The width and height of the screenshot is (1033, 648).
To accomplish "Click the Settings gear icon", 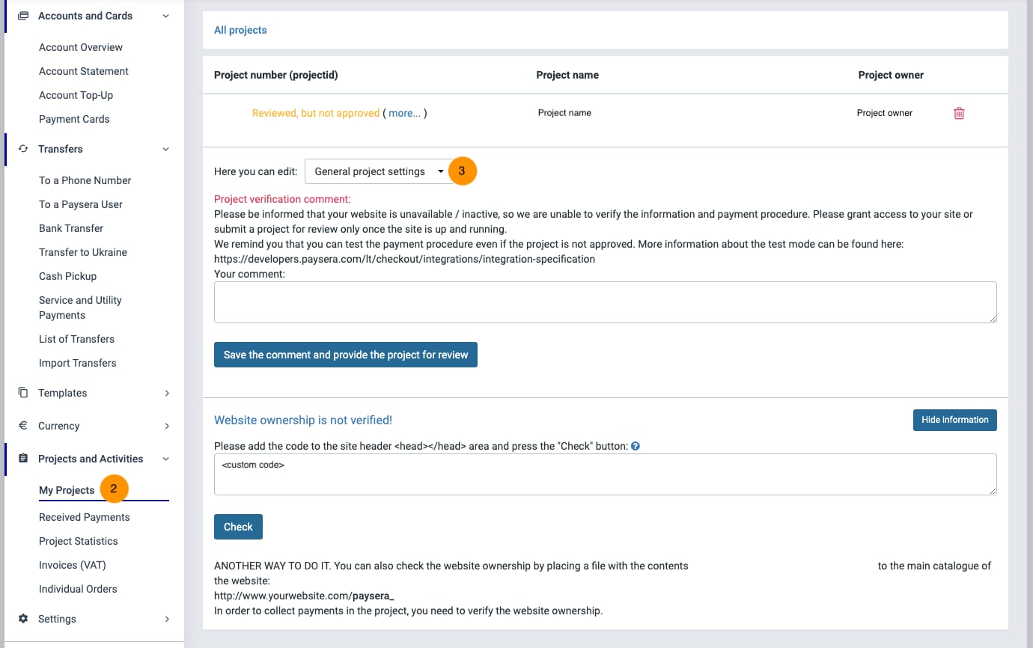I will click(23, 619).
